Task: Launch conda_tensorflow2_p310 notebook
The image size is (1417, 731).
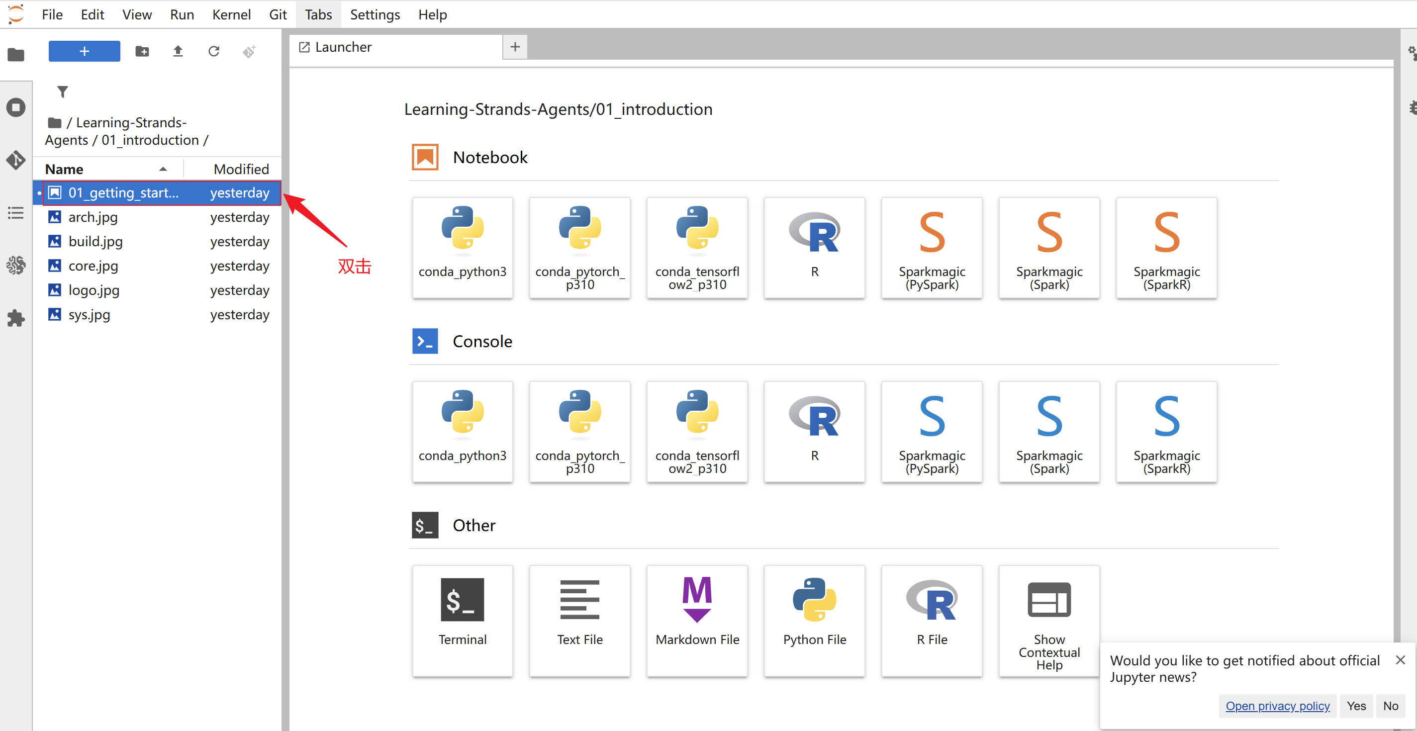Action: 697,248
